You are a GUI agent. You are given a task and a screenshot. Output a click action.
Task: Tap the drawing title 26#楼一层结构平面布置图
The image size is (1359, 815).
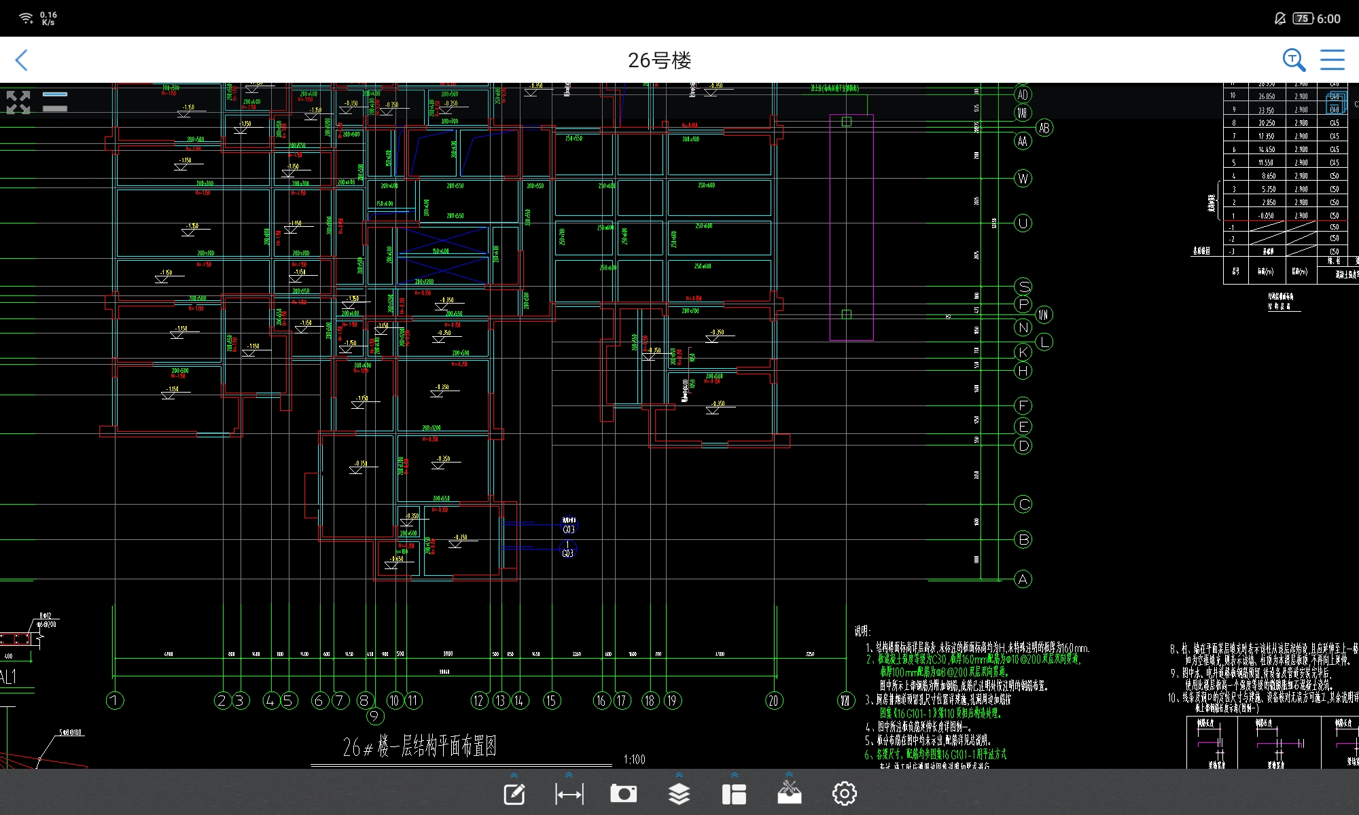(419, 746)
